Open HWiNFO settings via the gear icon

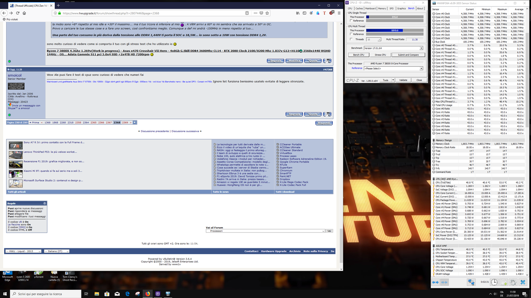(513, 283)
